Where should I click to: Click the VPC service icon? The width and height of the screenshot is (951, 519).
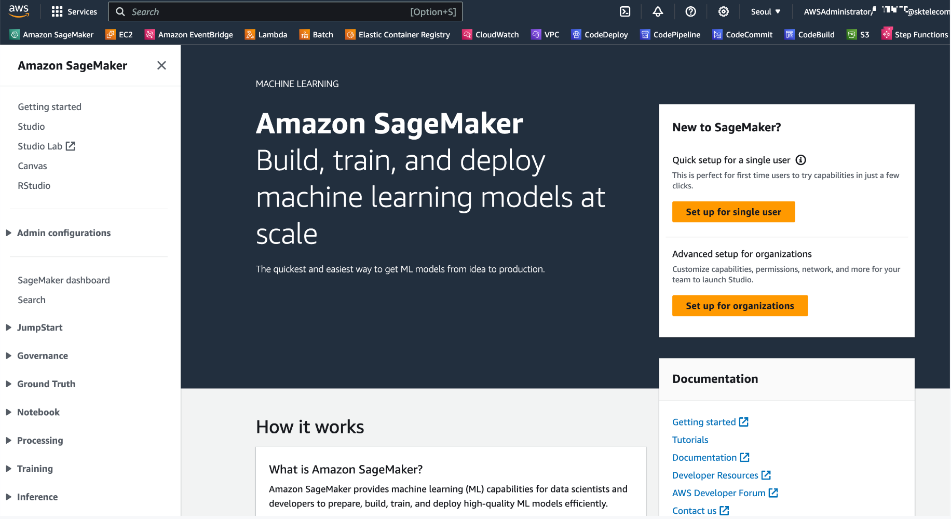[x=536, y=34]
